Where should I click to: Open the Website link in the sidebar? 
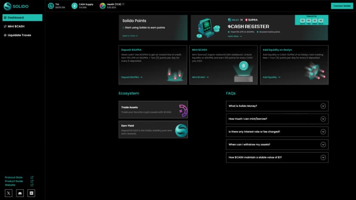click(x=10, y=185)
